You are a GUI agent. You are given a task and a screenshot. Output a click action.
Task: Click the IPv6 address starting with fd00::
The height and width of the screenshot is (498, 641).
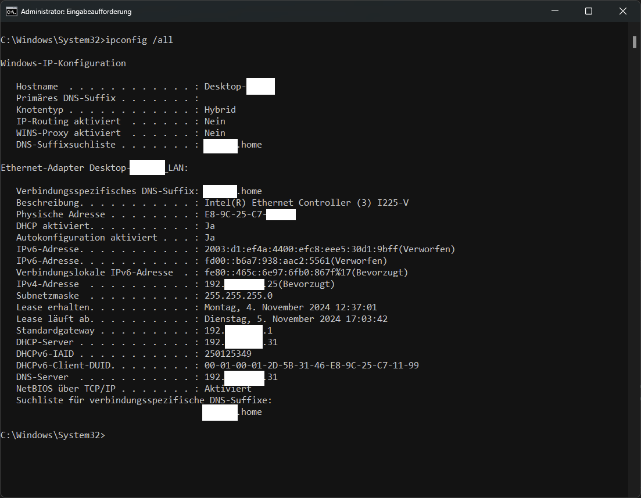(296, 261)
